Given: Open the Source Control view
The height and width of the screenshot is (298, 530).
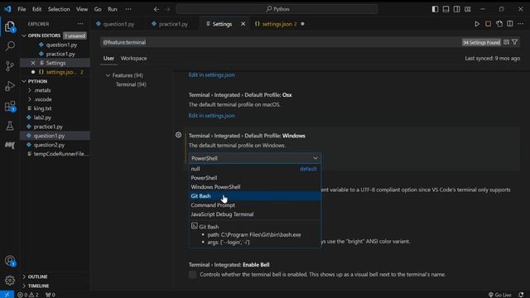Looking at the screenshot, I should pos(10,66).
